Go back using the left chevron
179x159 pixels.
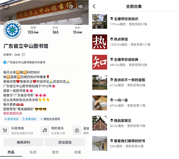tap(94, 6)
